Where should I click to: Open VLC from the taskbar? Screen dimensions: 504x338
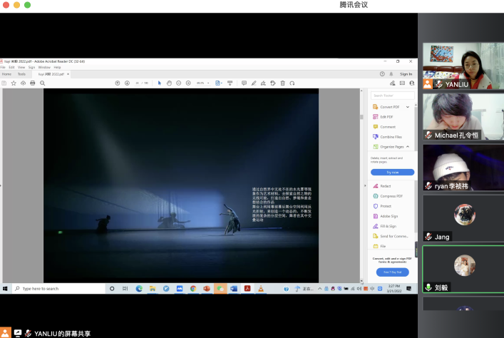261,289
